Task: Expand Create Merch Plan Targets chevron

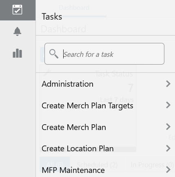Action: 168,105
